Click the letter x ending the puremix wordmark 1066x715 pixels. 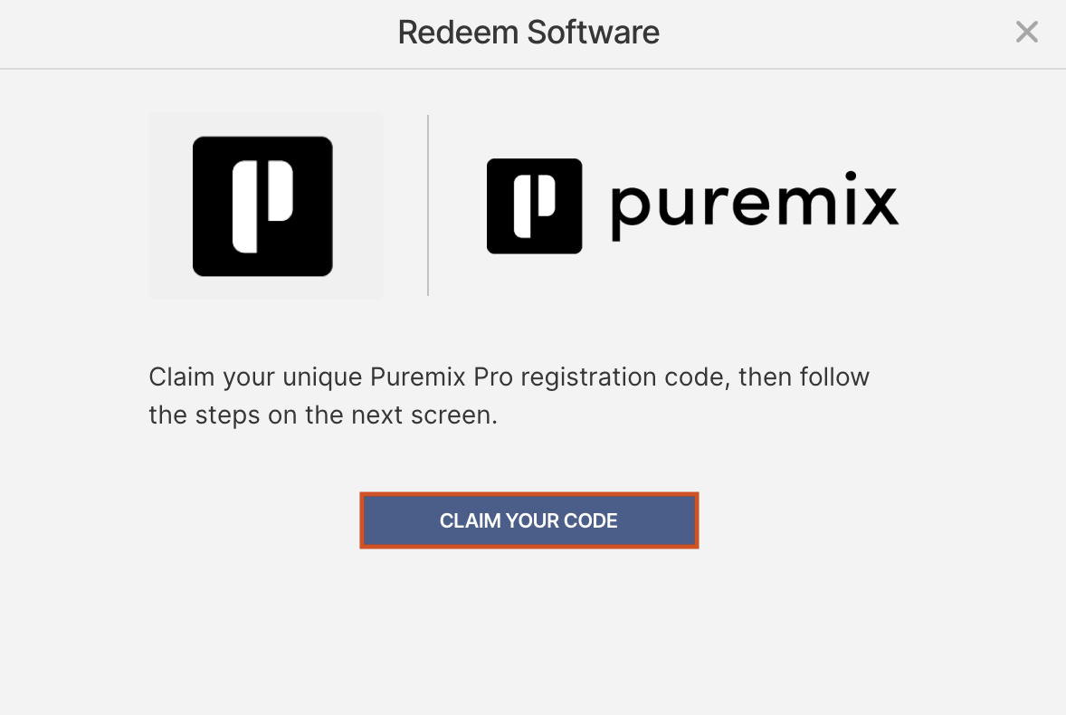pos(877,206)
